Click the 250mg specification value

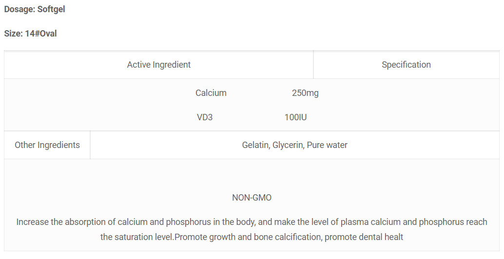click(x=305, y=93)
